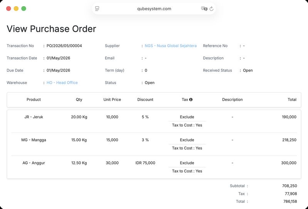Screen dimensions: 308x209
Task: Click the IDR 75,000 discount cell
Action: 145,163
